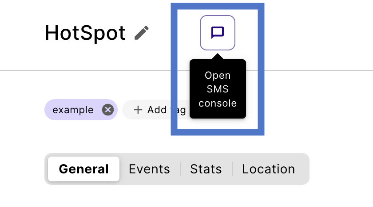Select the example tag chip label

[x=73, y=110]
